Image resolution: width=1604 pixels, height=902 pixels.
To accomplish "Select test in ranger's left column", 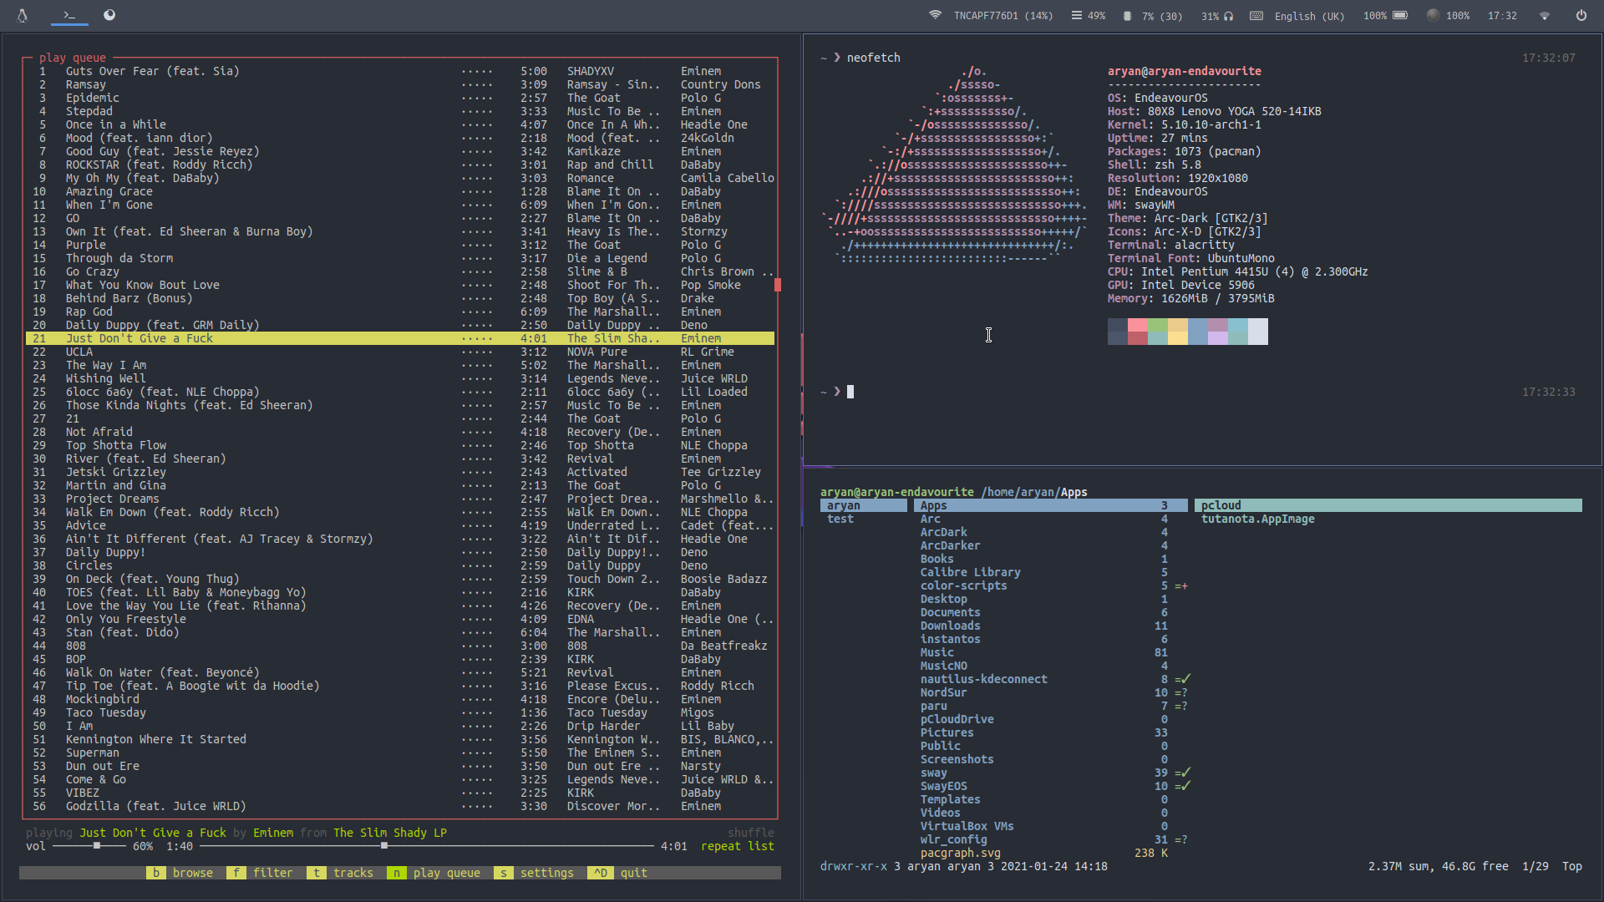I will tap(864, 519).
